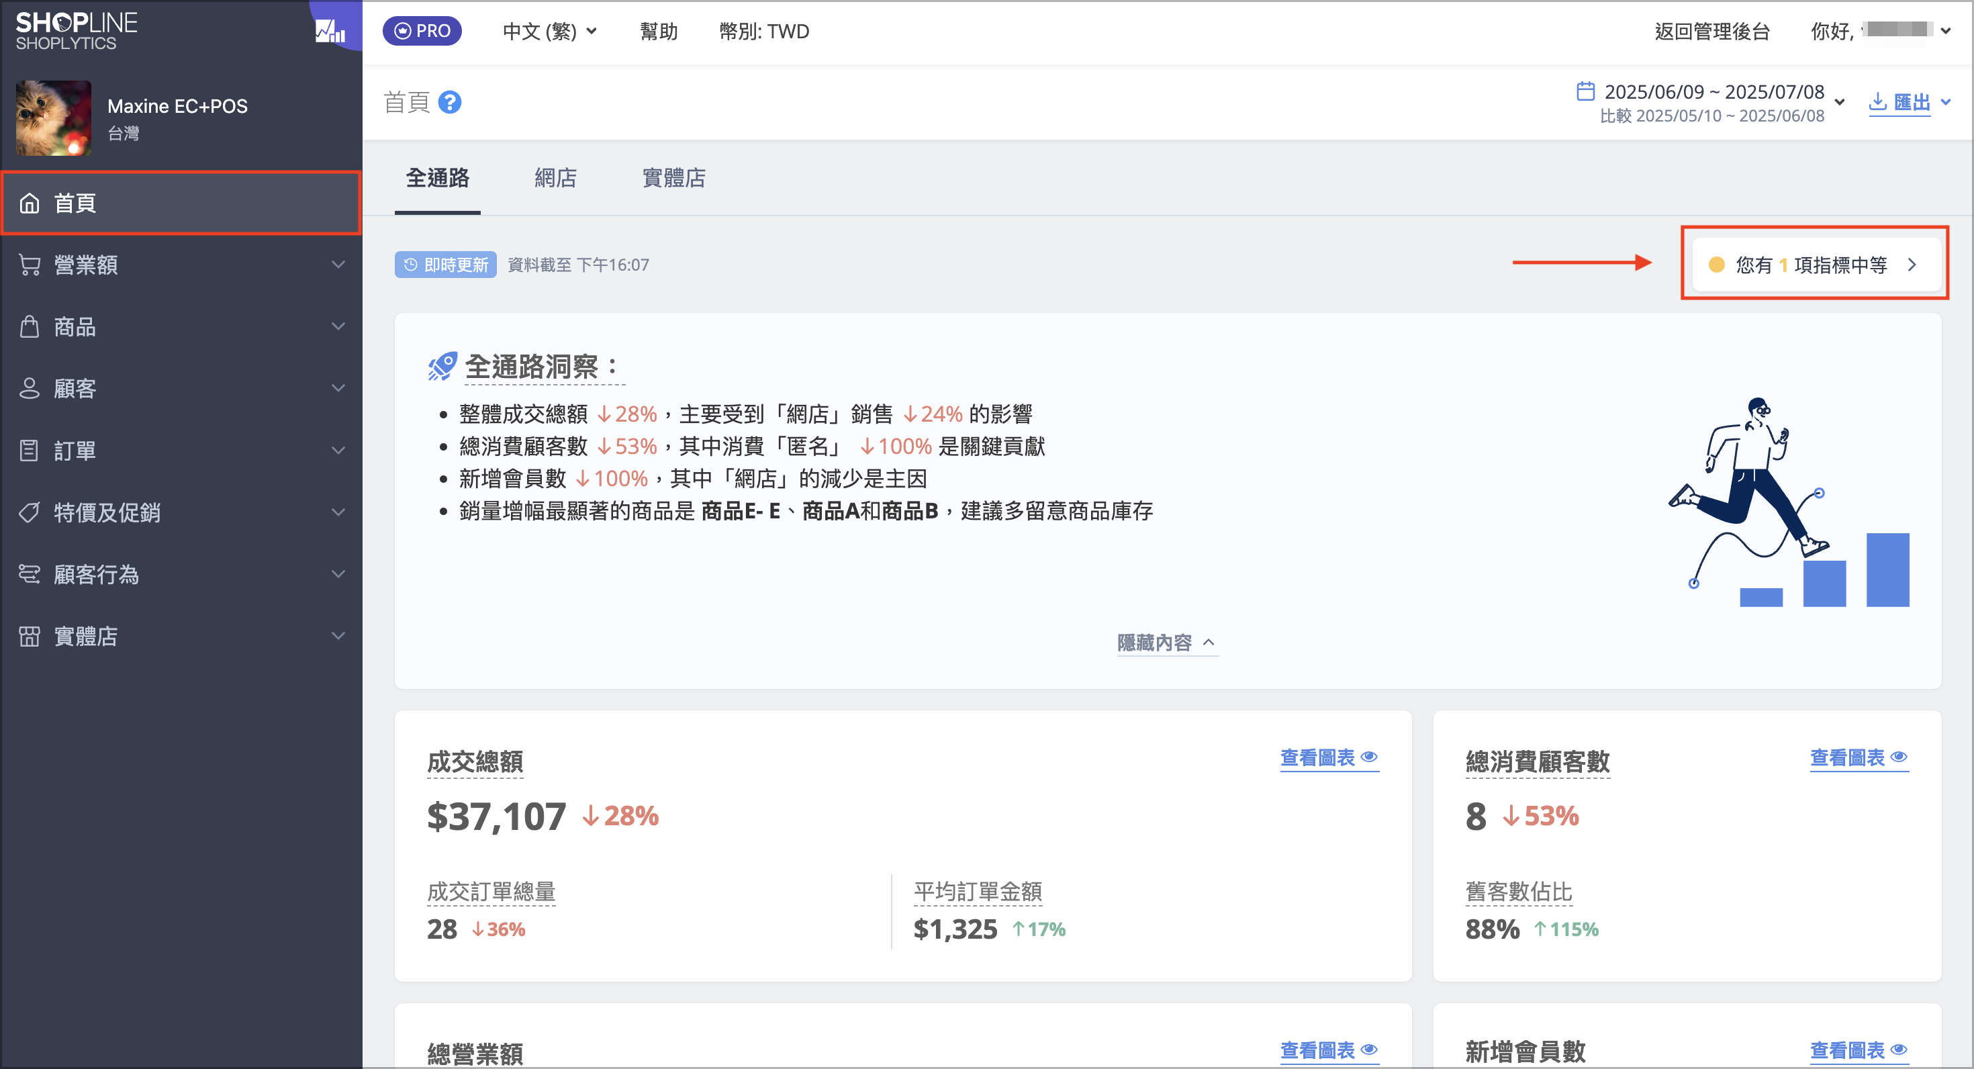This screenshot has width=1974, height=1069.
Task: Click 返回管理後台 link
Action: [1712, 32]
